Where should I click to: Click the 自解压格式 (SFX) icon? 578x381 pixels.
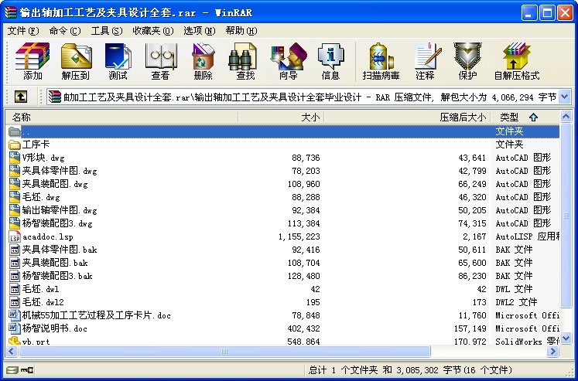point(516,62)
